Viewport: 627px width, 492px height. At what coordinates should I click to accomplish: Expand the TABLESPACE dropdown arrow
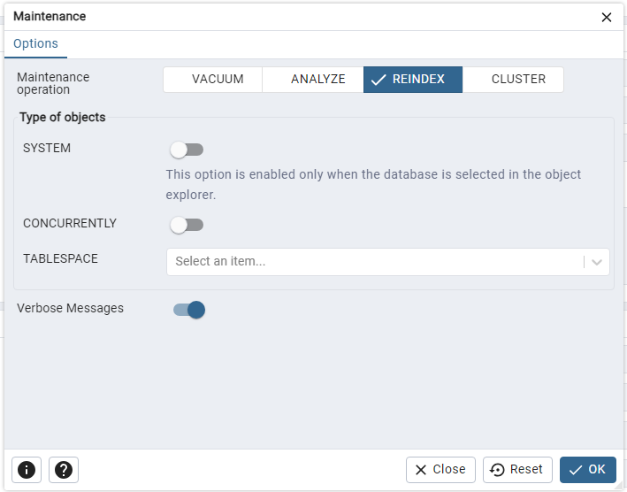597,262
